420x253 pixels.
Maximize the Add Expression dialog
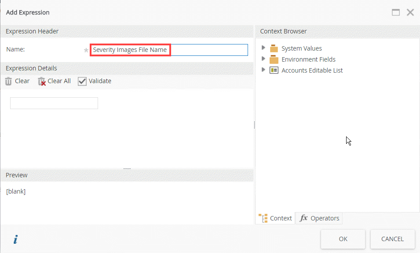point(396,12)
